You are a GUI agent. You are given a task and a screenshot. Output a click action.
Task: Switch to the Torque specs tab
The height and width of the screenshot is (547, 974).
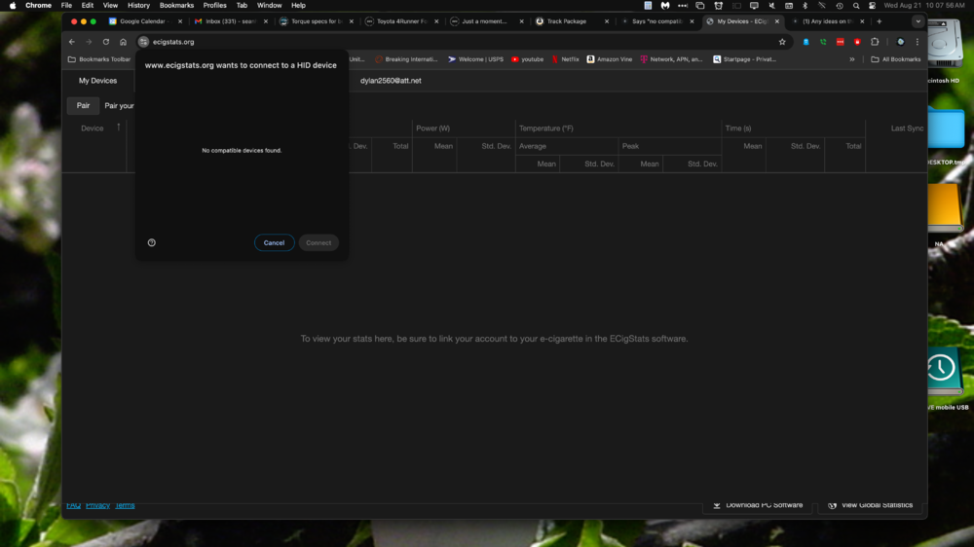point(315,21)
